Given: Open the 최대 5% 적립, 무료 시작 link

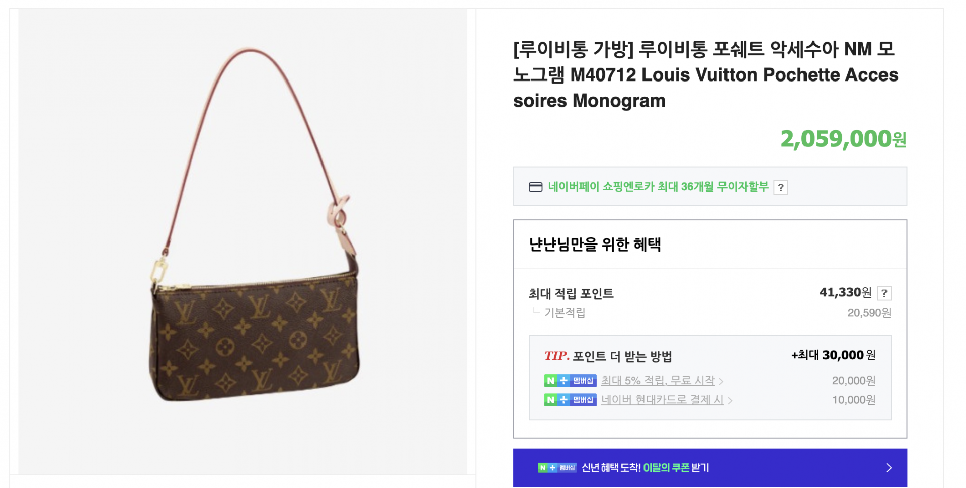Looking at the screenshot, I should click(x=658, y=381).
